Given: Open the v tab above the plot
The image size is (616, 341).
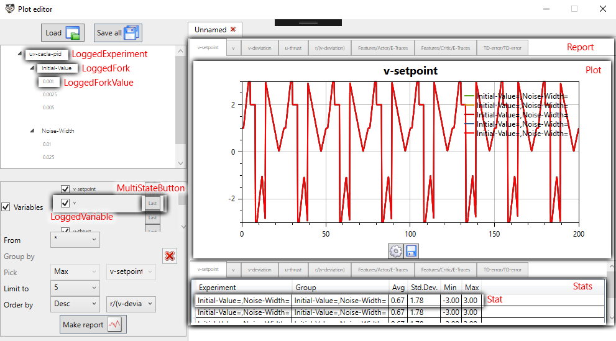Looking at the screenshot, I should click(x=233, y=48).
